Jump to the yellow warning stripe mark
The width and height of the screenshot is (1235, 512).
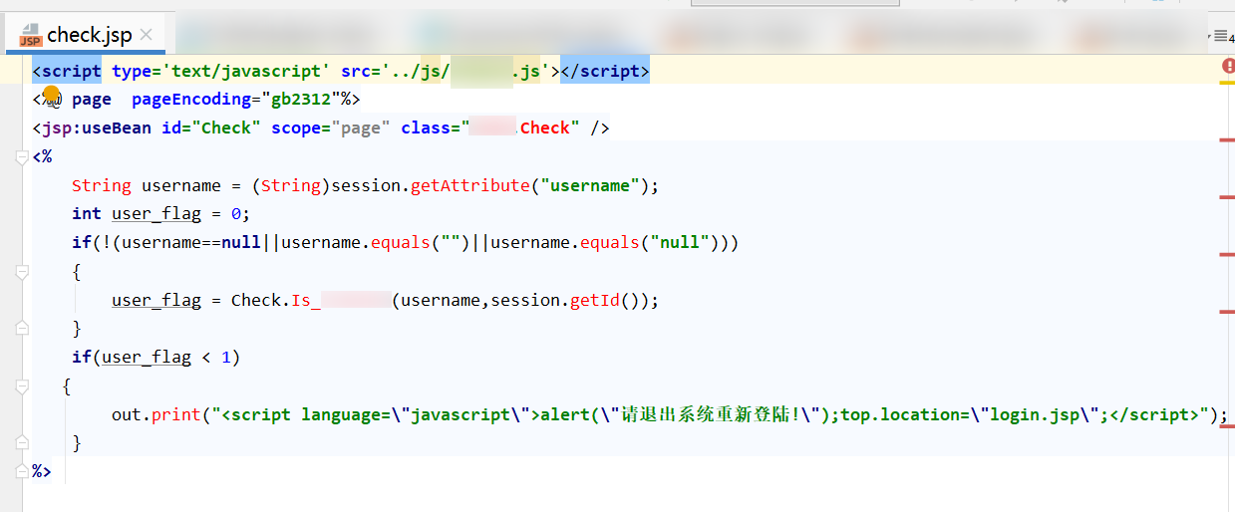click(x=1227, y=83)
